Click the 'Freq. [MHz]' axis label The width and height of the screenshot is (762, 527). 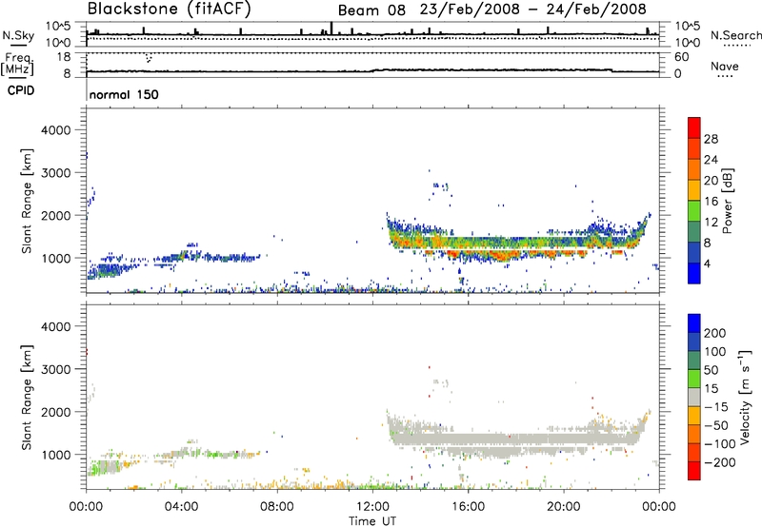(x=18, y=64)
